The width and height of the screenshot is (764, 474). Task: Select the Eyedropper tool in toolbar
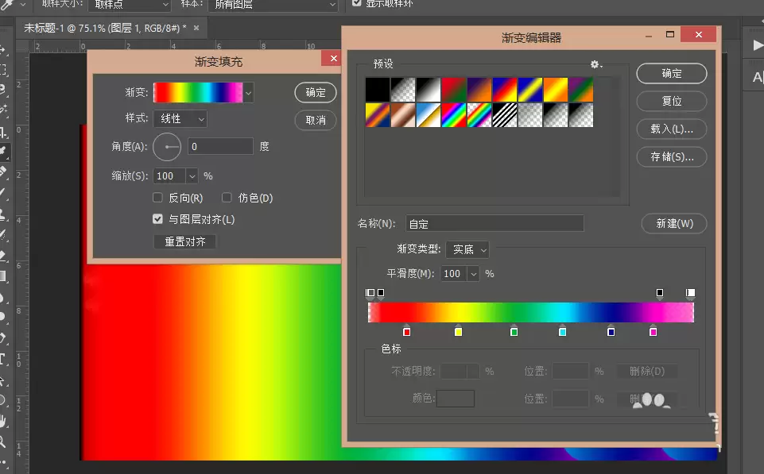click(x=4, y=152)
